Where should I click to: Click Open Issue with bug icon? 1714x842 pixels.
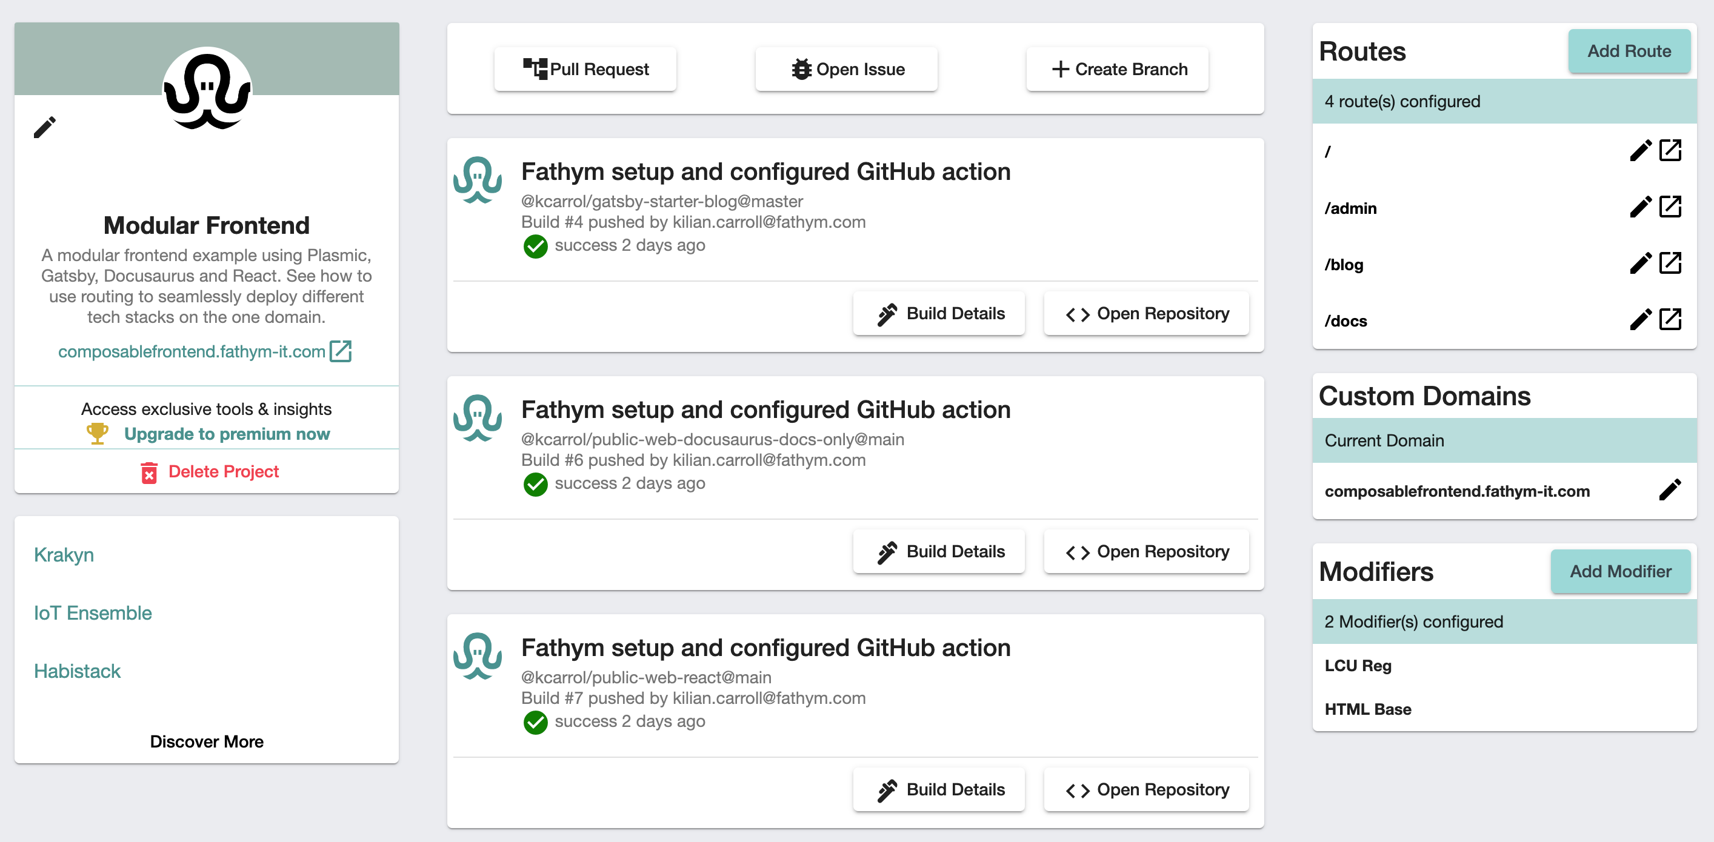846,69
